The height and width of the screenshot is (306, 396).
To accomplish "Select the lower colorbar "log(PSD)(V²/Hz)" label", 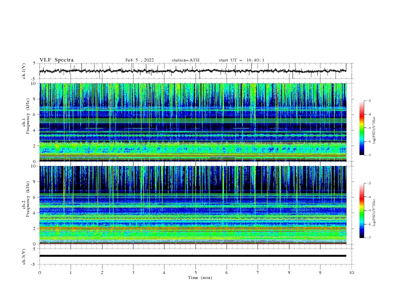I will (x=374, y=212).
